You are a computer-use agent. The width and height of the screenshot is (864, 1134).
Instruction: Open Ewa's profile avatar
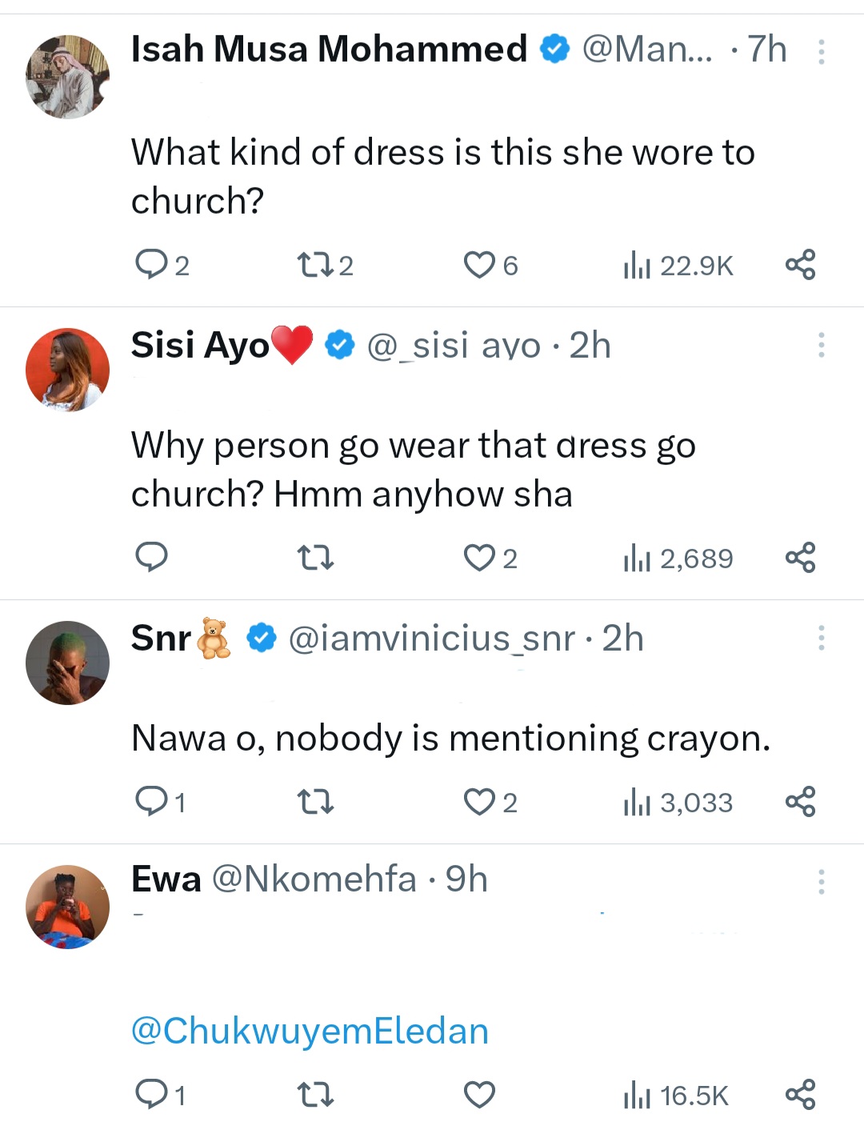(67, 907)
